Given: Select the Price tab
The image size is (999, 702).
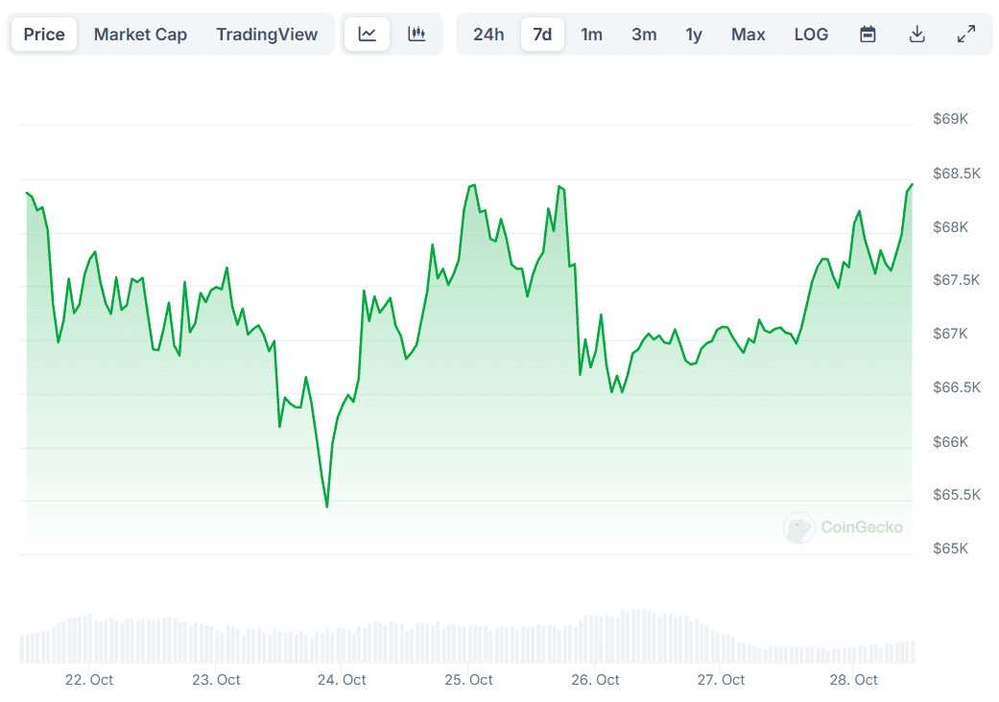Looking at the screenshot, I should (44, 34).
